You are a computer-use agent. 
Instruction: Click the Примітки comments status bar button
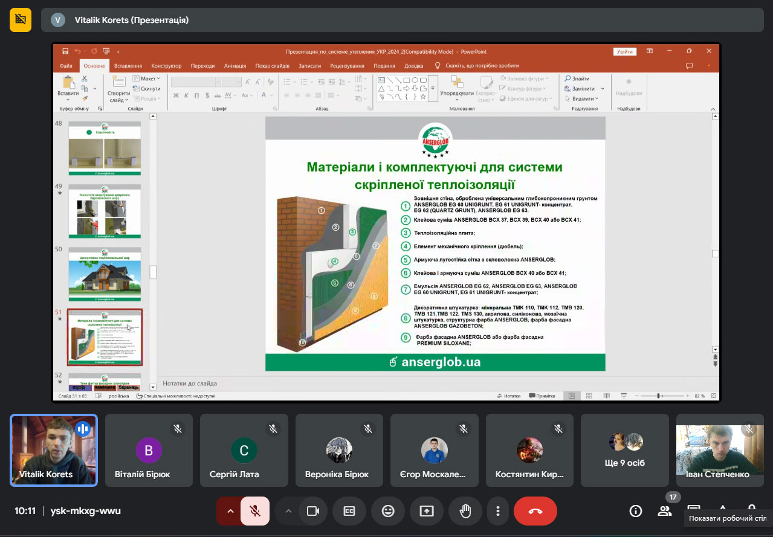[542, 396]
